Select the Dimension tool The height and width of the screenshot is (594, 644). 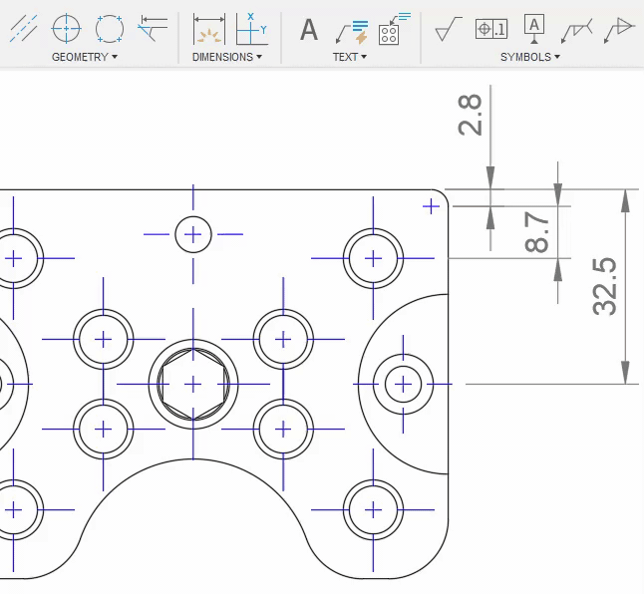point(209,29)
